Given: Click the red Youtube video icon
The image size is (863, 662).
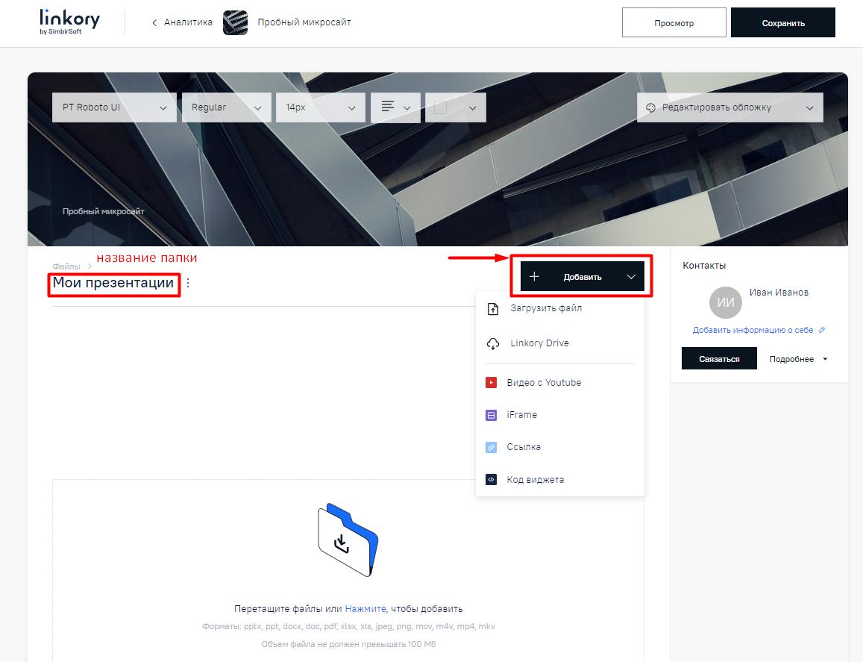Looking at the screenshot, I should point(491,383).
